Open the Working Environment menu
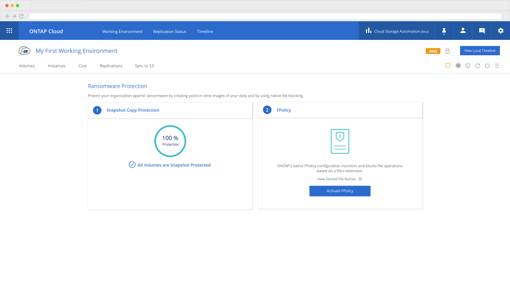The height and width of the screenshot is (287, 510). (122, 31)
